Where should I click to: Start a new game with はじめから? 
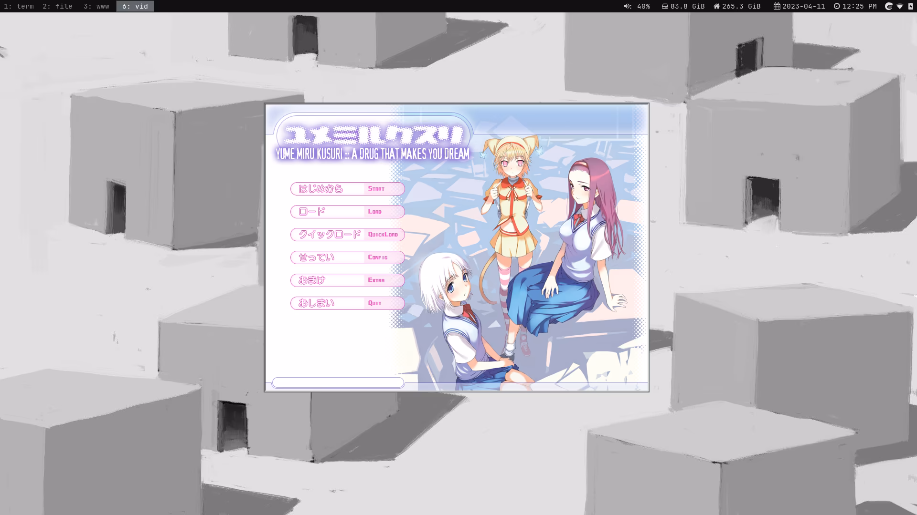[347, 189]
